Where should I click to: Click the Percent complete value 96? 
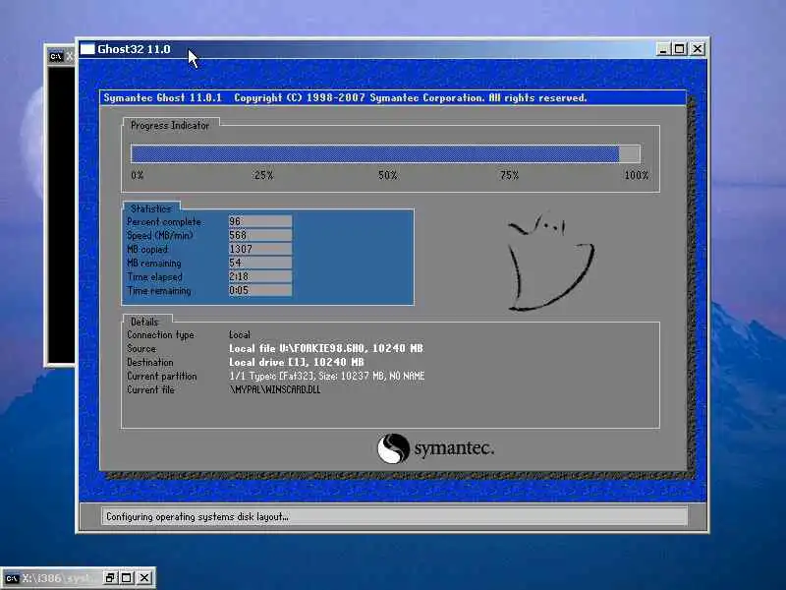(x=260, y=221)
